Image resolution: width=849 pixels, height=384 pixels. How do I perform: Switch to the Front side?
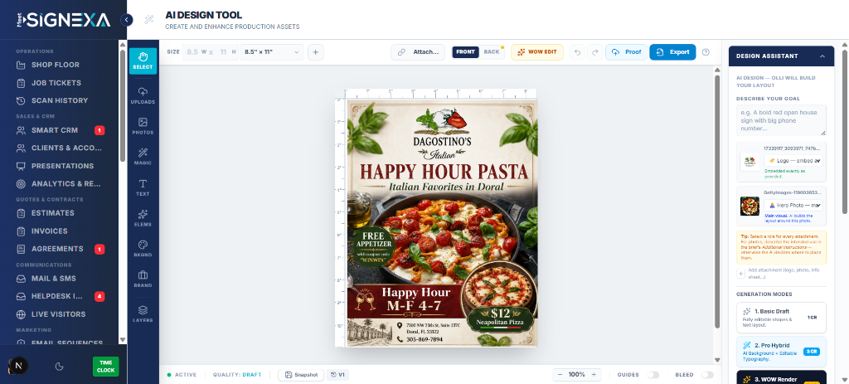(x=466, y=52)
